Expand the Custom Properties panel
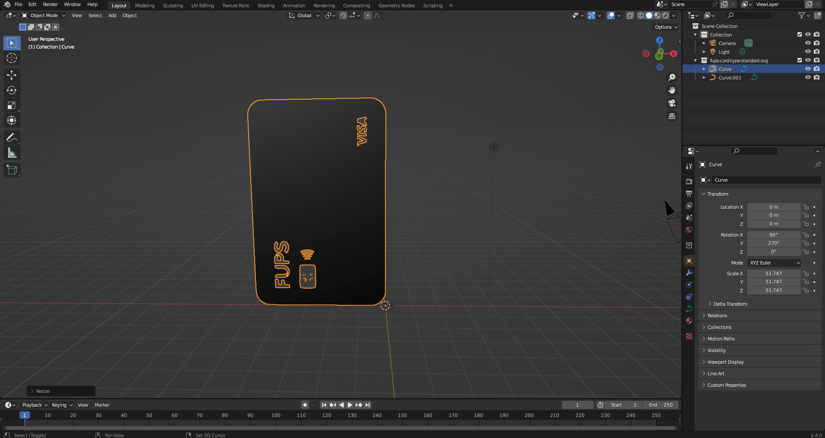The height and width of the screenshot is (438, 825). pos(726,385)
